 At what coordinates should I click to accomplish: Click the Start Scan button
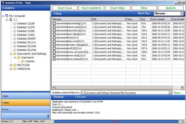click(x=65, y=8)
